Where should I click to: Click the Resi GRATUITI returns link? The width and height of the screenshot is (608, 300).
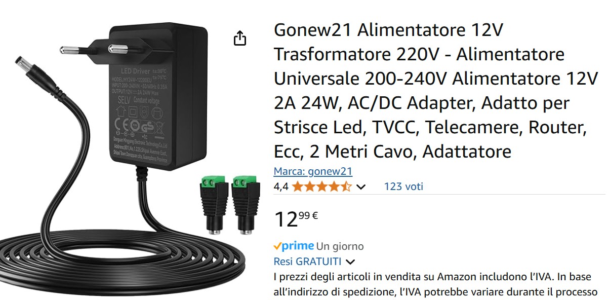tap(308, 261)
